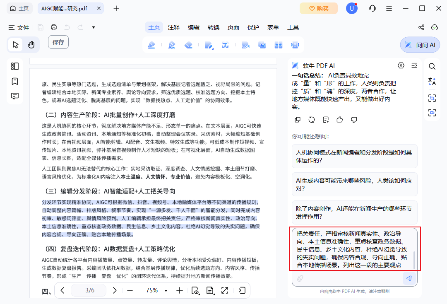Redo the last action
The width and height of the screenshot is (447, 304).
click(x=80, y=27)
